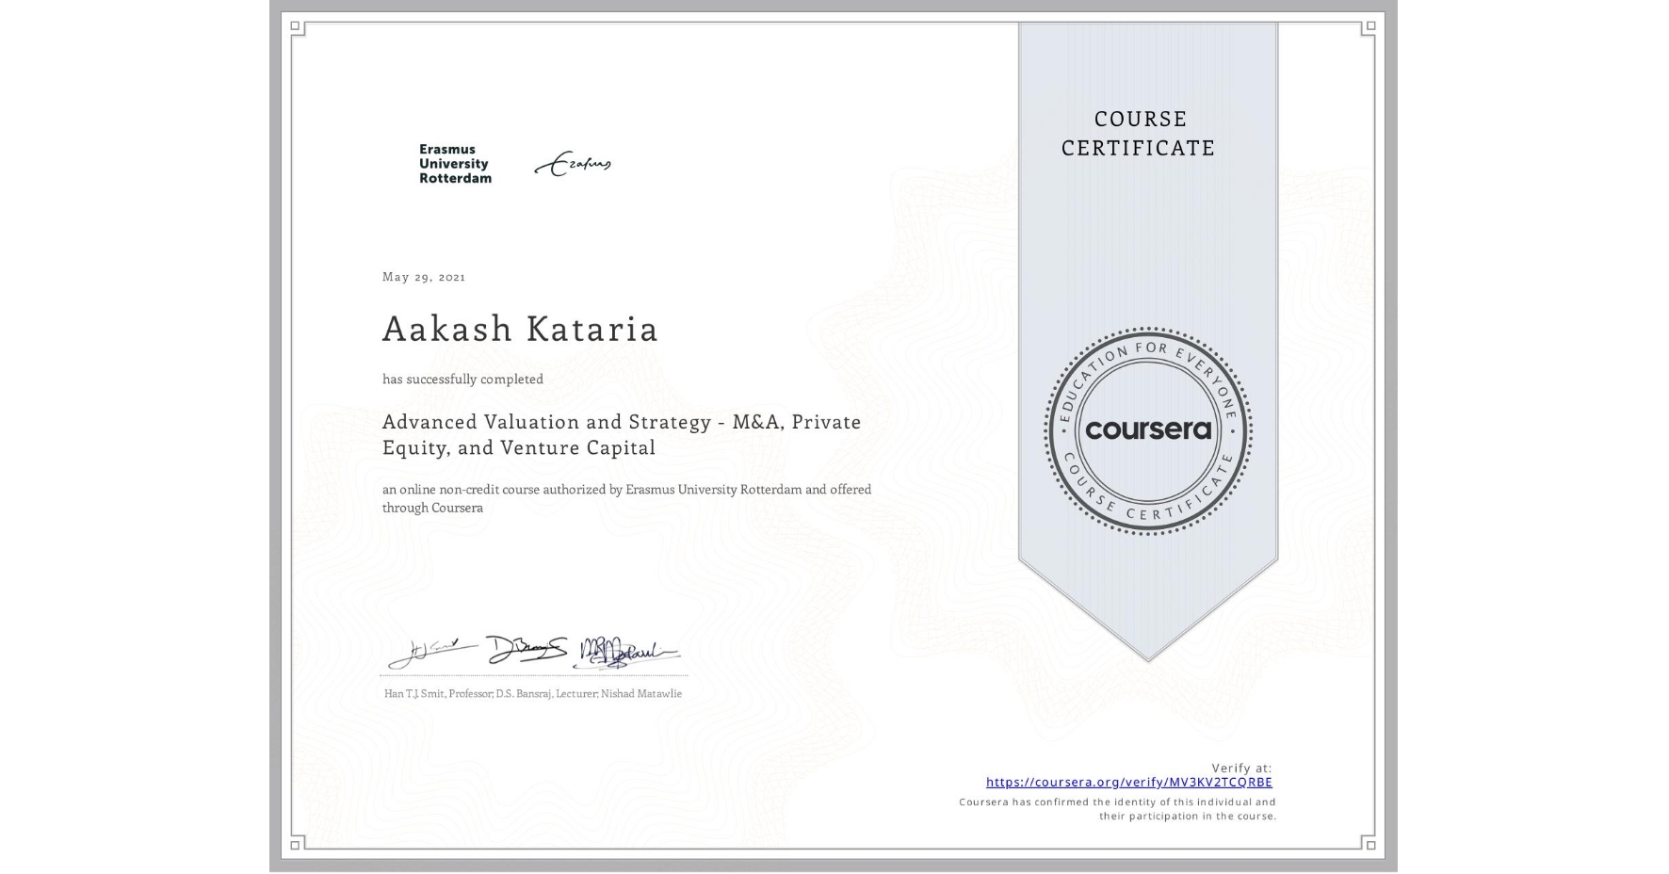
Task: Click the signatory names line starting with Han T.J. Smit
Action: point(533,693)
